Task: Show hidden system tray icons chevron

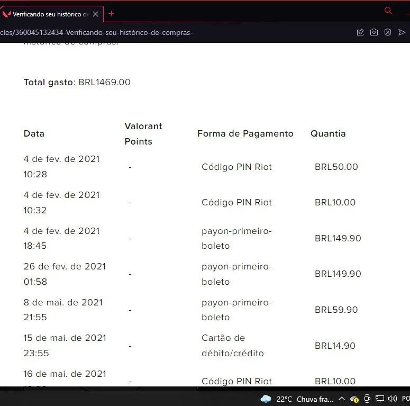Action: pos(342,399)
